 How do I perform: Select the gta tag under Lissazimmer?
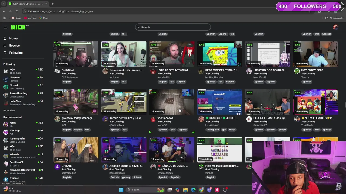[224, 130]
